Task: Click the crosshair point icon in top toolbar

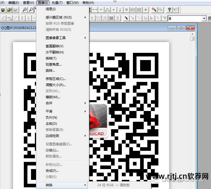Action: click(114, 10)
